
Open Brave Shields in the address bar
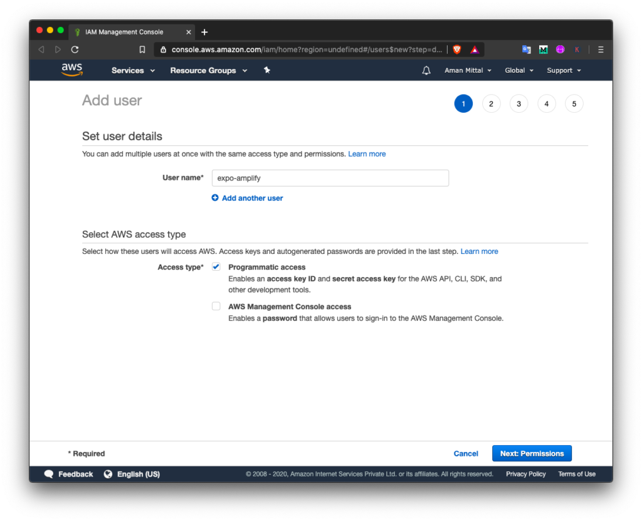tap(457, 49)
